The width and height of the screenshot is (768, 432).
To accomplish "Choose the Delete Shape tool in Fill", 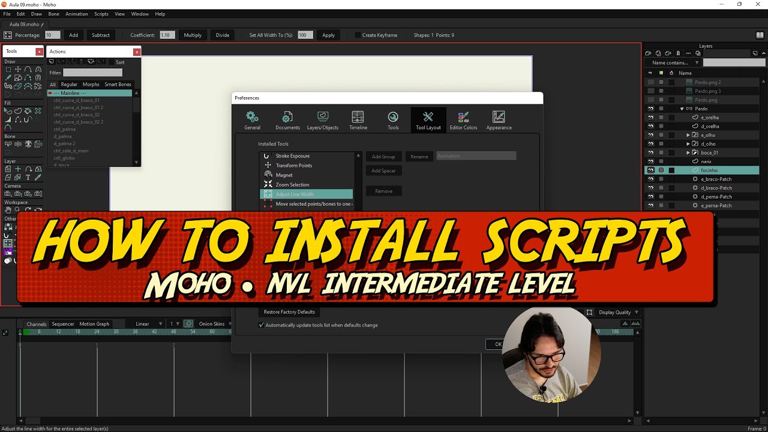I will click(x=38, y=110).
